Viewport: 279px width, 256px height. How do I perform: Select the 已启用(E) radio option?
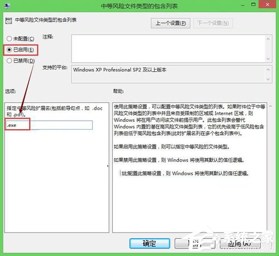(20, 50)
